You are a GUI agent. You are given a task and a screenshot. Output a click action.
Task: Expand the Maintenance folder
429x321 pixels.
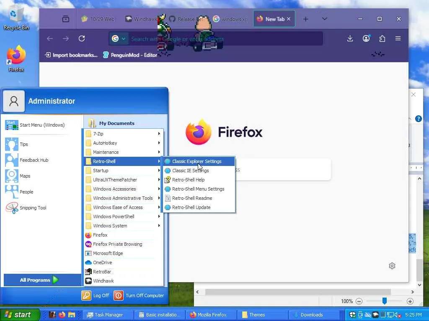[x=123, y=152]
